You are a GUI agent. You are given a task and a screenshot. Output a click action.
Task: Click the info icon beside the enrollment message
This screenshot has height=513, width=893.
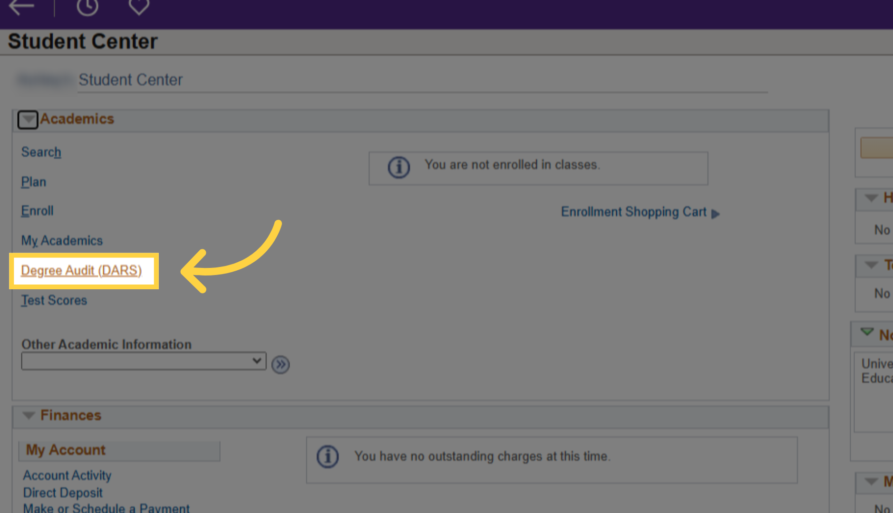point(398,167)
